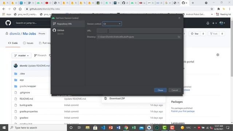Open the Windows notification center
Screen dimensions: 233x131
coord(228,128)
